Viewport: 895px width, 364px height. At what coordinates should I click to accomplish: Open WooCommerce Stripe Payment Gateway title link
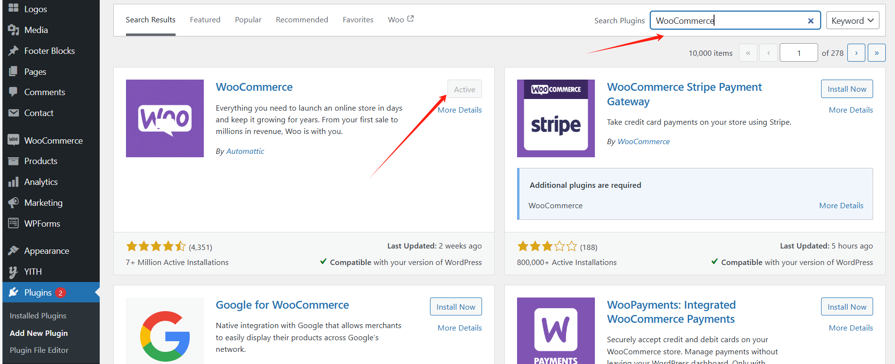[x=684, y=94]
